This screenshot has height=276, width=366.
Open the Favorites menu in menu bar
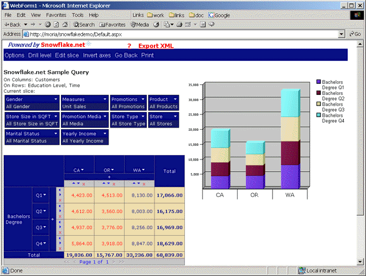click(56, 15)
